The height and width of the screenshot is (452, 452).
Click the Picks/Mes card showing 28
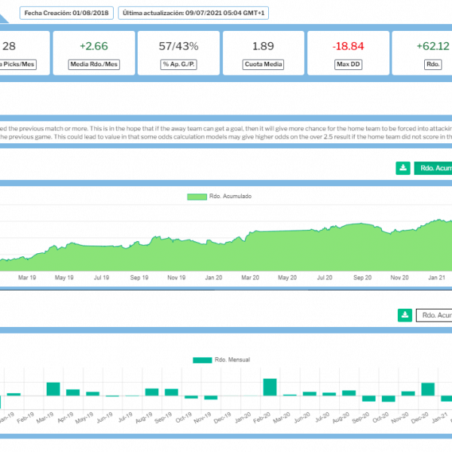(21, 52)
